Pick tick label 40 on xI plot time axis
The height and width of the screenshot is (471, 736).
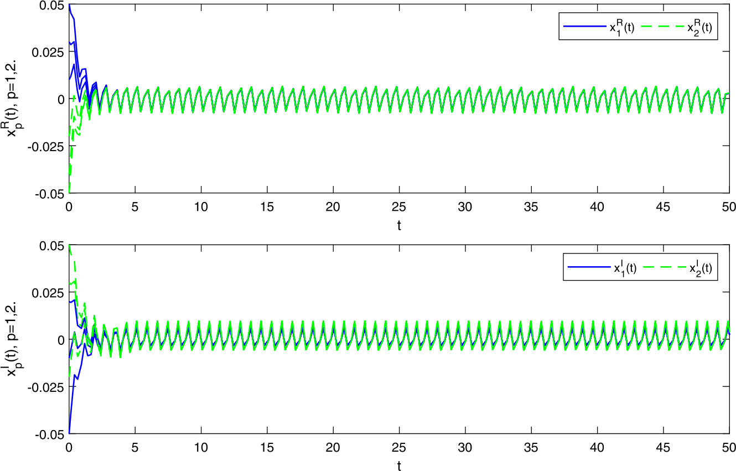598,446
